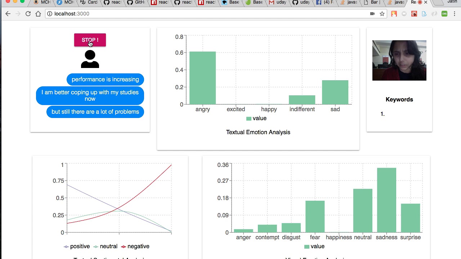The width and height of the screenshot is (461, 259).
Task: Click the 'performance is increasing' chat bubble
Action: [105, 79]
